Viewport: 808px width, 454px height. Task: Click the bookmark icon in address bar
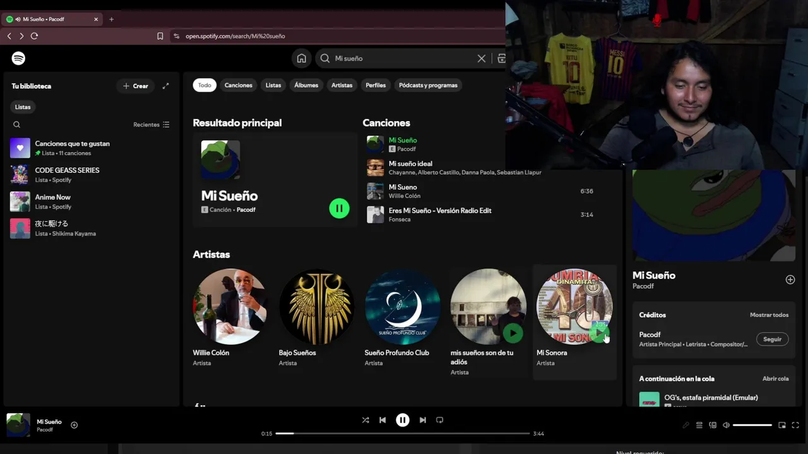coord(160,36)
